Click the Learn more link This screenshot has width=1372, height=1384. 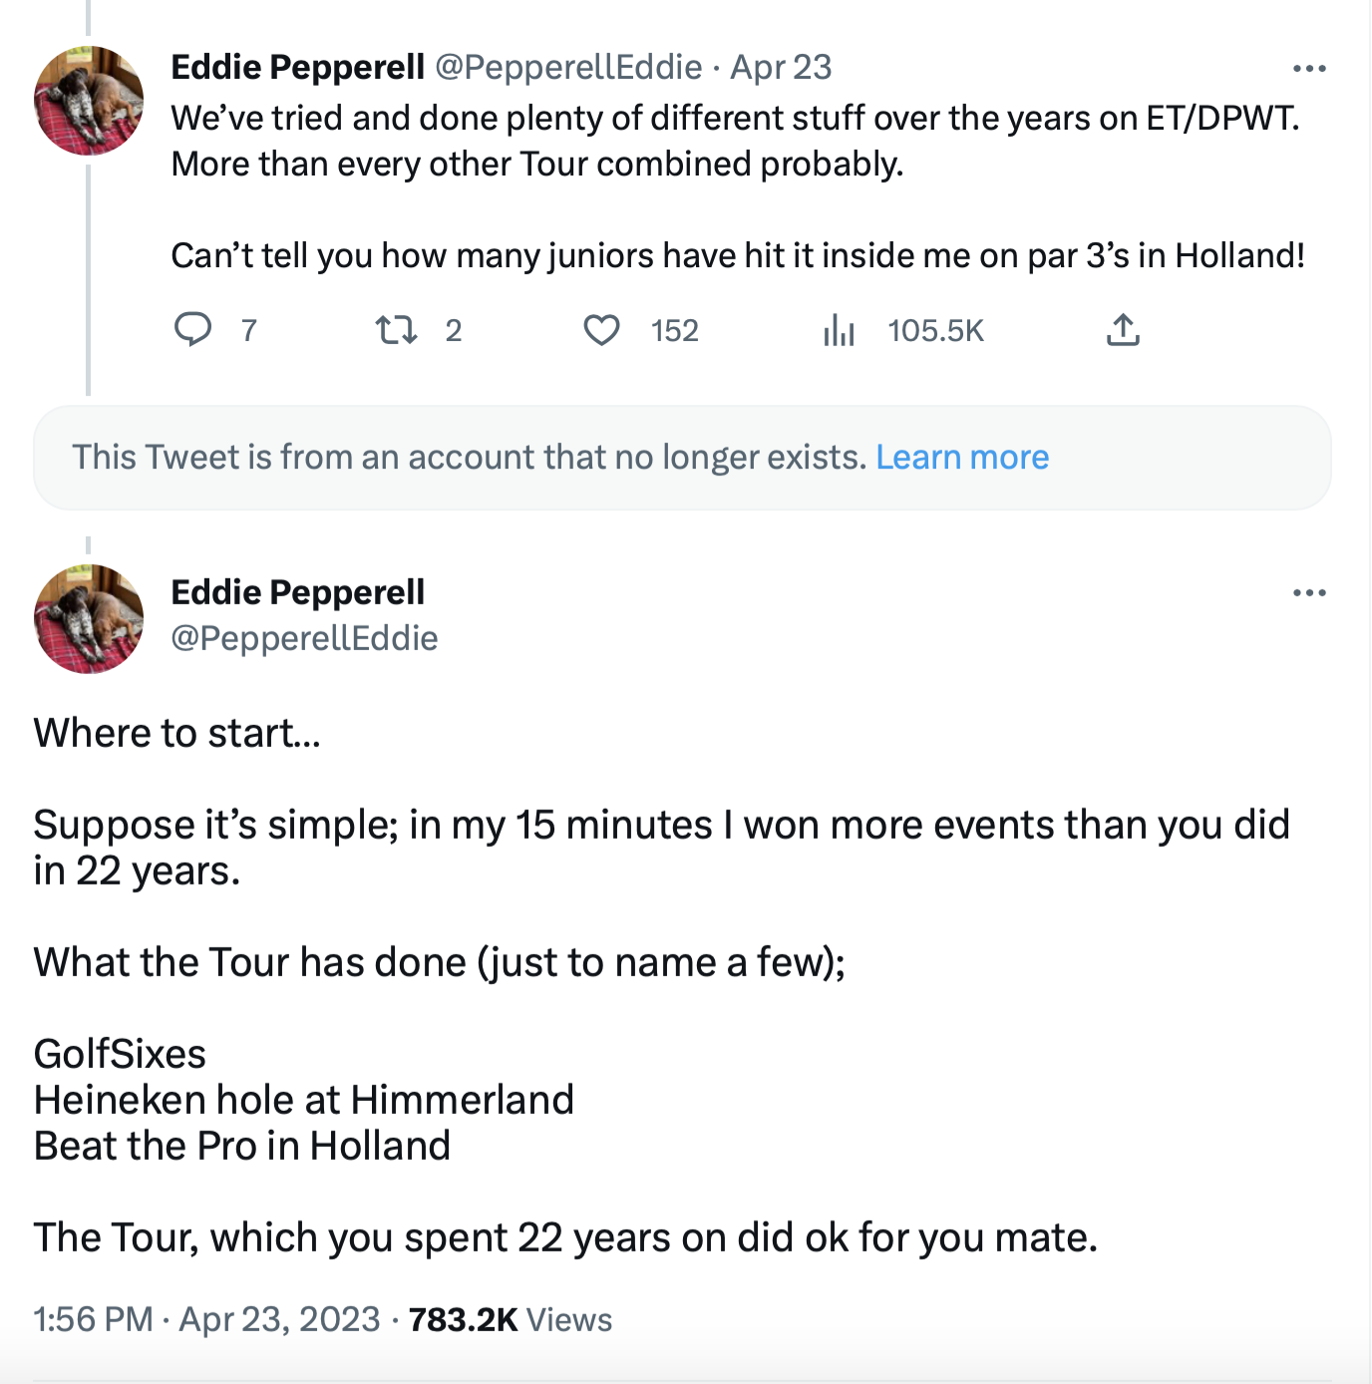(x=962, y=457)
